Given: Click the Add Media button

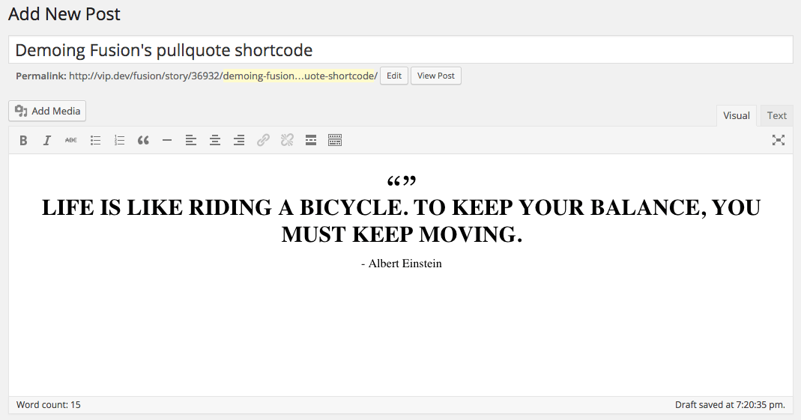Looking at the screenshot, I should [x=47, y=111].
